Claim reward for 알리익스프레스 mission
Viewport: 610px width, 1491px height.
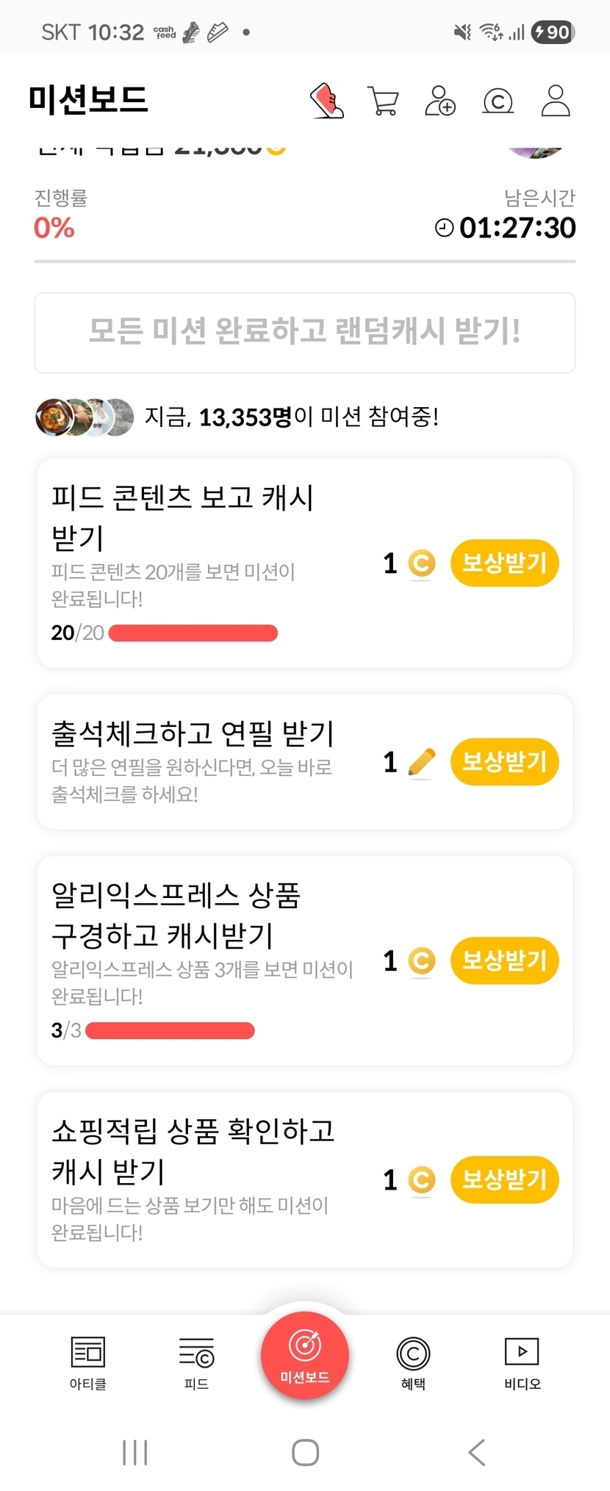click(504, 960)
